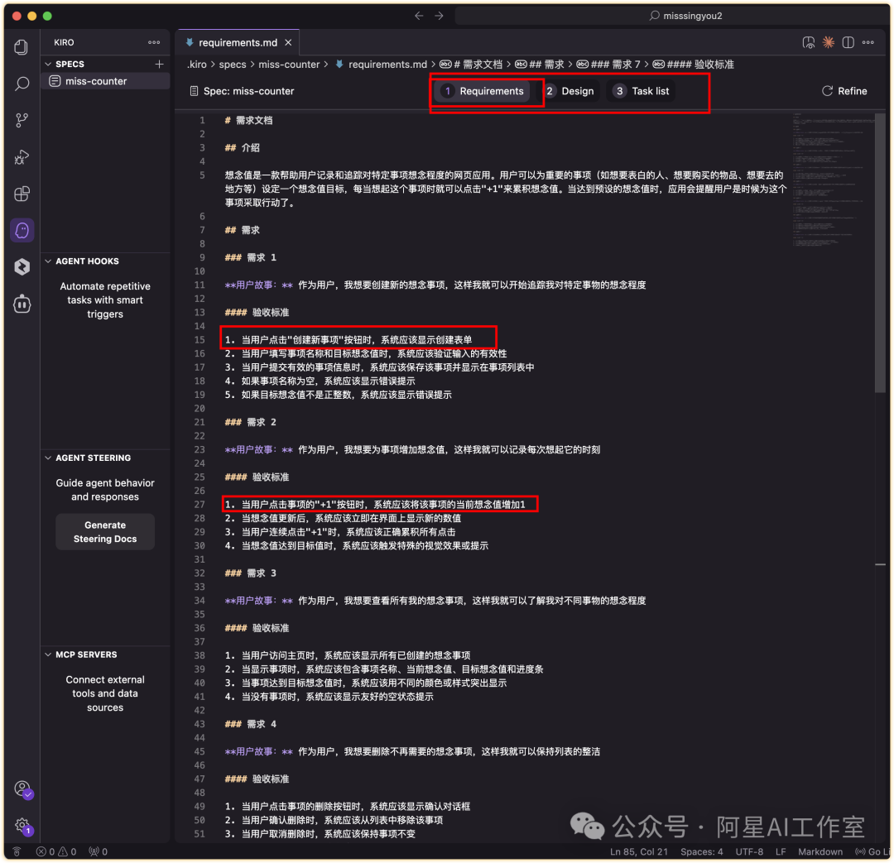Click the '### 需求 4' heading
The image size is (894, 863).
coord(250,724)
